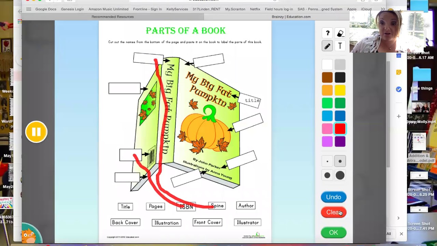
Task: Select the Illustrator word label
Action: coord(248,222)
